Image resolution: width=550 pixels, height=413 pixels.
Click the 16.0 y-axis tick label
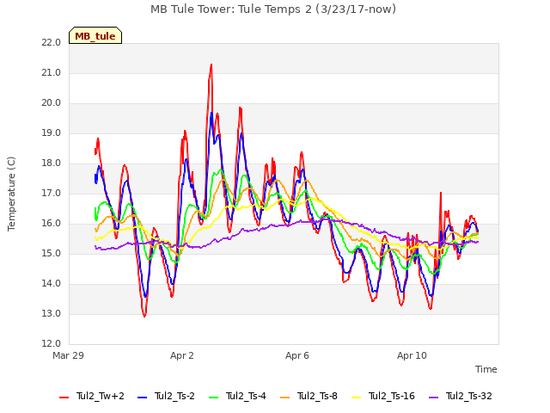coord(52,224)
